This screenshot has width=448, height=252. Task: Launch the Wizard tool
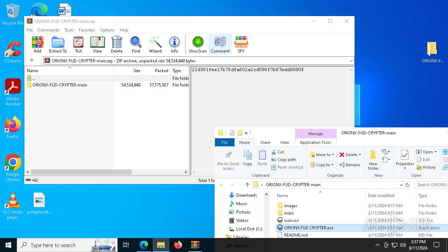coord(155,44)
